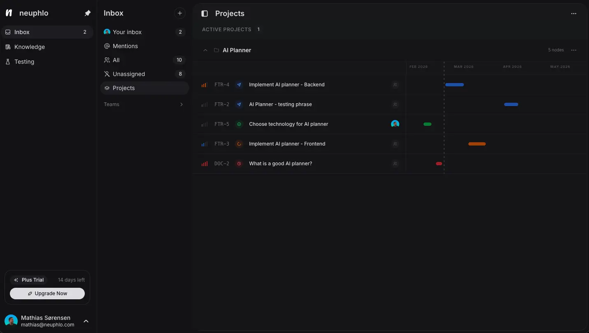Image resolution: width=589 pixels, height=333 pixels.
Task: Toggle the sidebar pin next to neuphlo
Action: pyautogui.click(x=87, y=13)
